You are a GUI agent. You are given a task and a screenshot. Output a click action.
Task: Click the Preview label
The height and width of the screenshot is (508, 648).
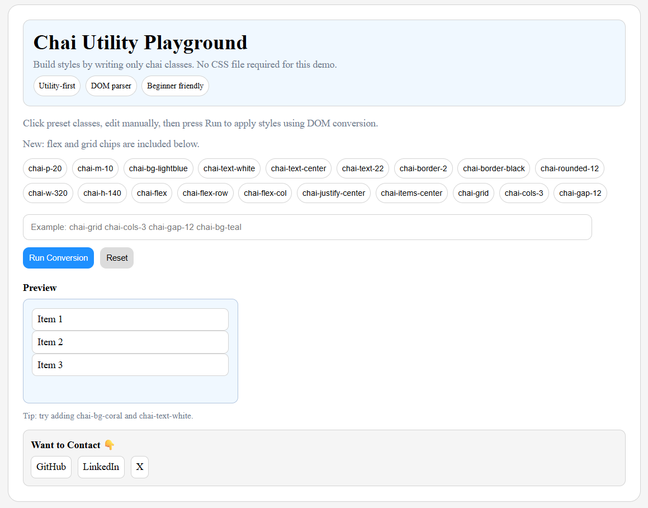pos(40,288)
